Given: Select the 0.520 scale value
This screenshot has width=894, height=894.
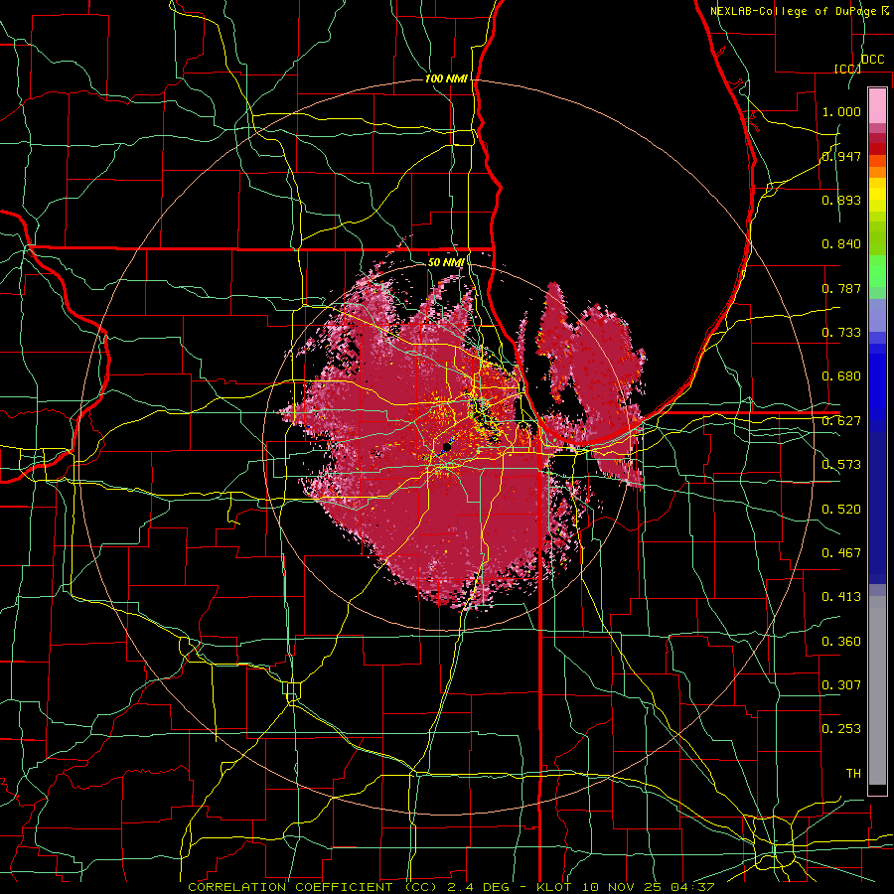Looking at the screenshot, I should (x=841, y=510).
